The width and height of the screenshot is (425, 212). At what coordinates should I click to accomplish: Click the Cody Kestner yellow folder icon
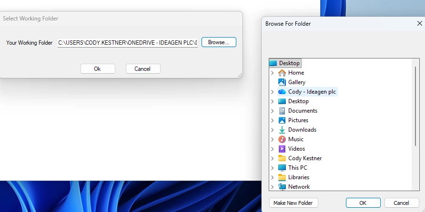pos(282,158)
